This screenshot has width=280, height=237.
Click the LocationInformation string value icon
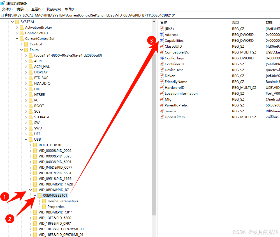(x=162, y=93)
